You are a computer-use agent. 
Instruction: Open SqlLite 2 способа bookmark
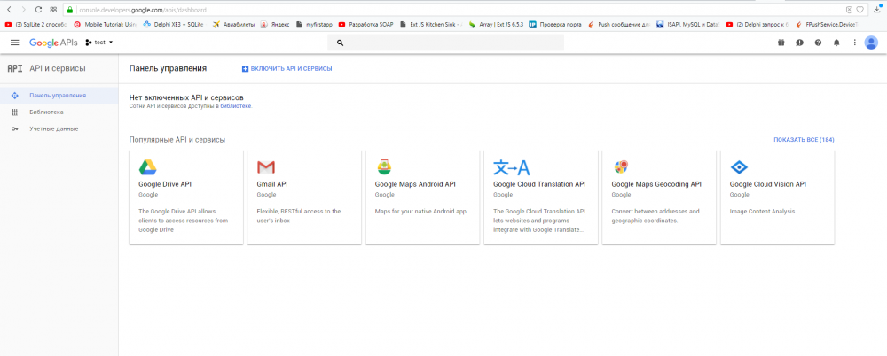pos(35,24)
